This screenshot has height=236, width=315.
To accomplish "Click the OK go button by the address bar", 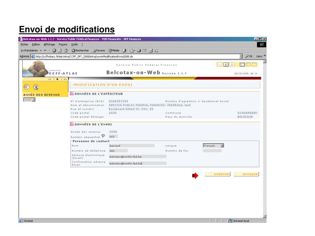I will (x=249, y=57).
